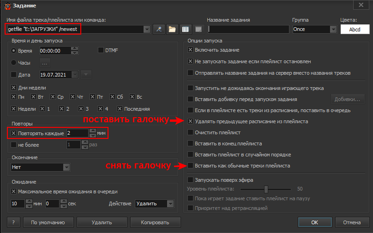Click the playlist list icon
Viewport: 373px width, 233px height.
pyautogui.click(x=185, y=29)
